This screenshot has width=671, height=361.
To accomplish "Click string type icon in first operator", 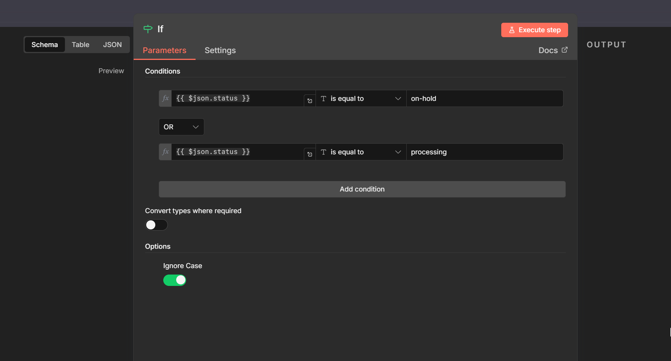I will click(x=324, y=99).
